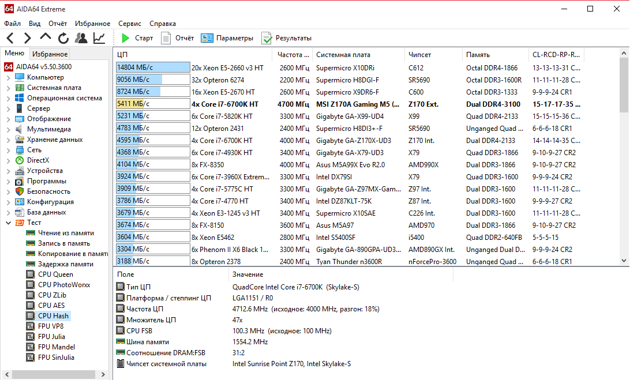
Task: Expand the Системная плата tree node
Action: (x=9, y=88)
